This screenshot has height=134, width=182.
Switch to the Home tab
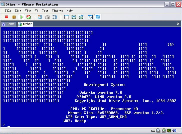(x=8, y=24)
